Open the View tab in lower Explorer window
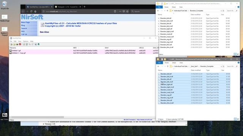243x136 pixels. [x=181, y=63]
